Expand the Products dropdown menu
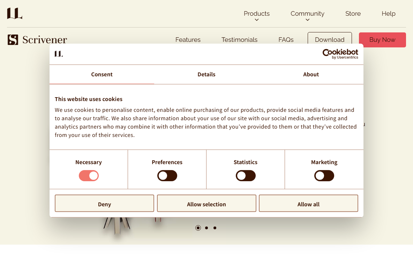This screenshot has width=413, height=261. [256, 15]
